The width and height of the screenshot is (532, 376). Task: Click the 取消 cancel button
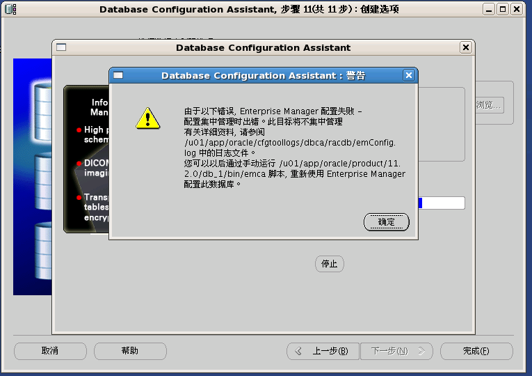coord(50,351)
